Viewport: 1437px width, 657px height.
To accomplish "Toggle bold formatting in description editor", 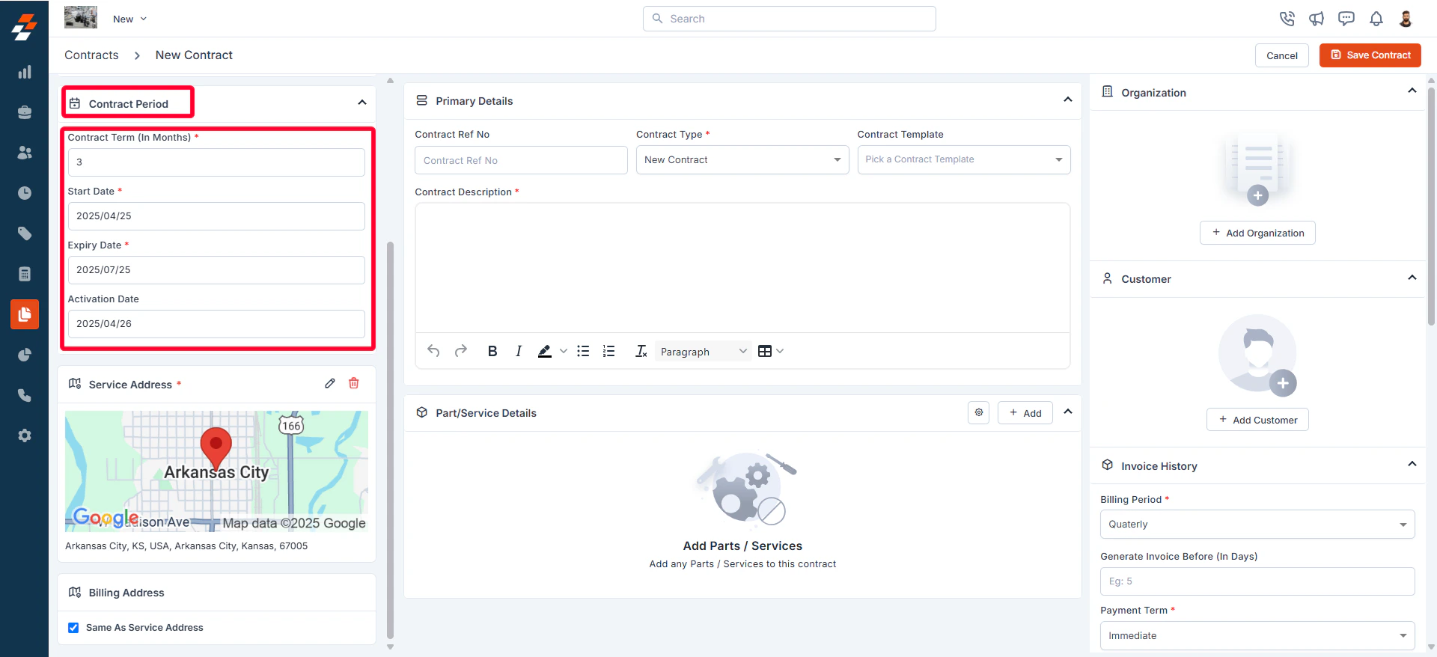I will [492, 351].
